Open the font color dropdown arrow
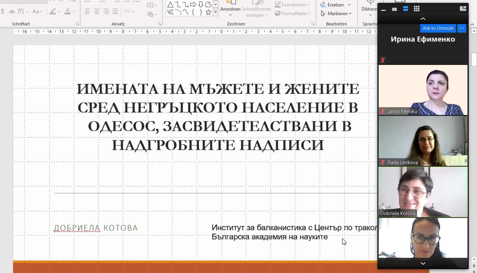 (74, 12)
